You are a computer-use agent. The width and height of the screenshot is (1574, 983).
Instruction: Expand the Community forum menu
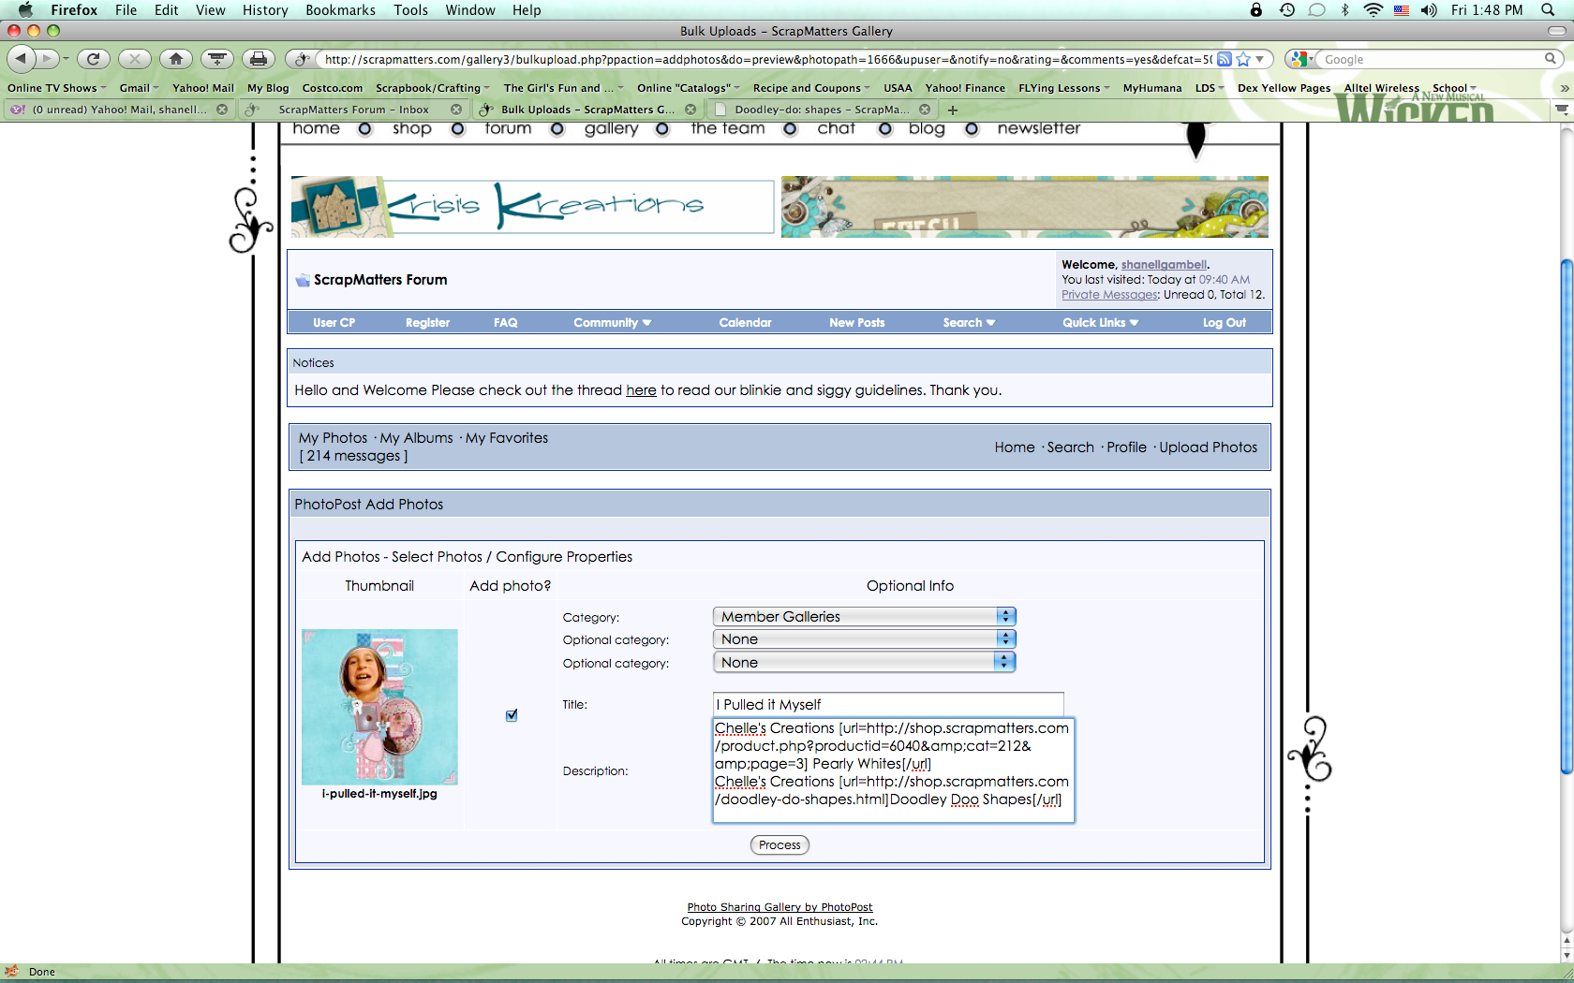coord(612,323)
